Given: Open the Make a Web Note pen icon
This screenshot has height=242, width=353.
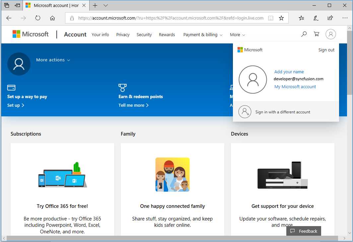Looking at the screenshot, I should point(316,18).
